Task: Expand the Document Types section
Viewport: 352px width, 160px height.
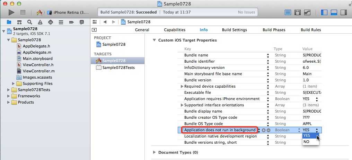Action: click(154, 152)
